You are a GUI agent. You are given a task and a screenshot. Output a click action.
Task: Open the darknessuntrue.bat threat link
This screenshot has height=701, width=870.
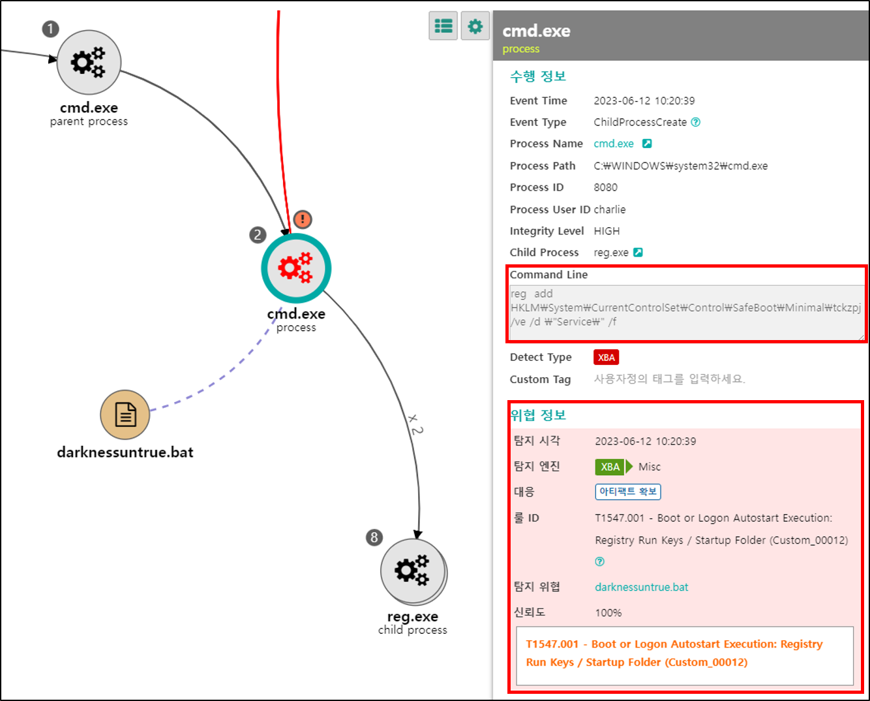tap(642, 587)
